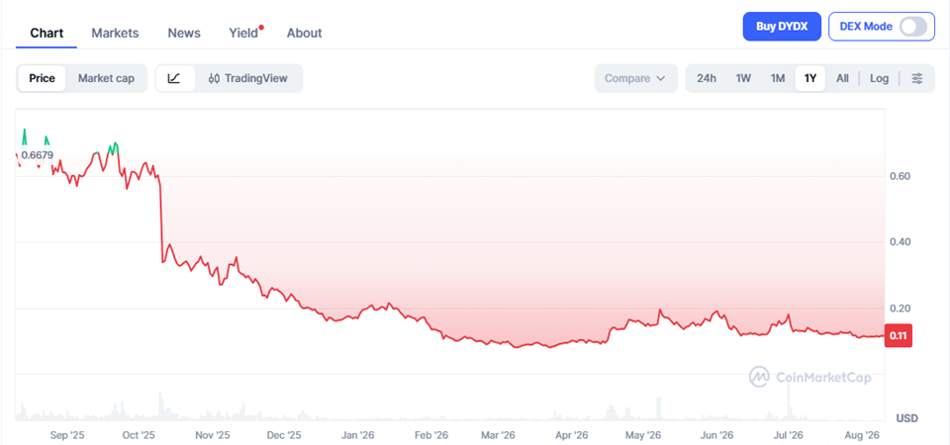Click the Nov '25 axis label
The height and width of the screenshot is (445, 950).
tap(213, 435)
